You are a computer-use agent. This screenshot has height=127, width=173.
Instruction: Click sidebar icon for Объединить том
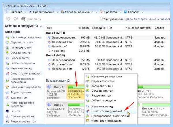[7, 53]
